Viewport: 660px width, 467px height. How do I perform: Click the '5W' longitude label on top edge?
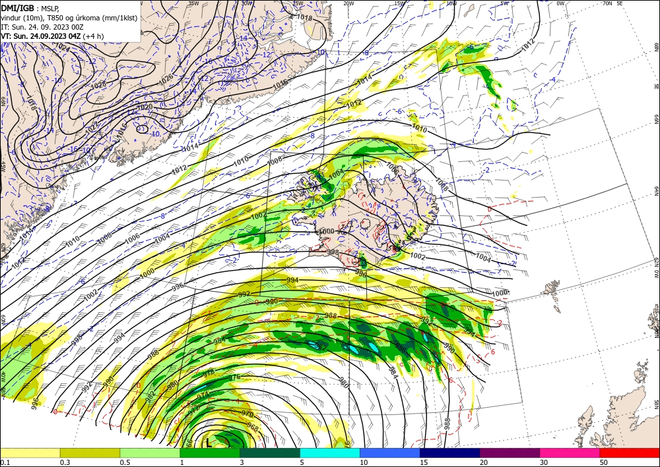[505, 3]
